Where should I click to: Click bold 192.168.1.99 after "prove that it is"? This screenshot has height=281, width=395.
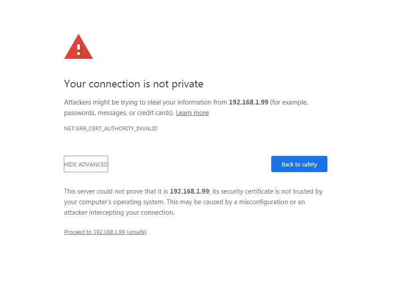coord(189,191)
